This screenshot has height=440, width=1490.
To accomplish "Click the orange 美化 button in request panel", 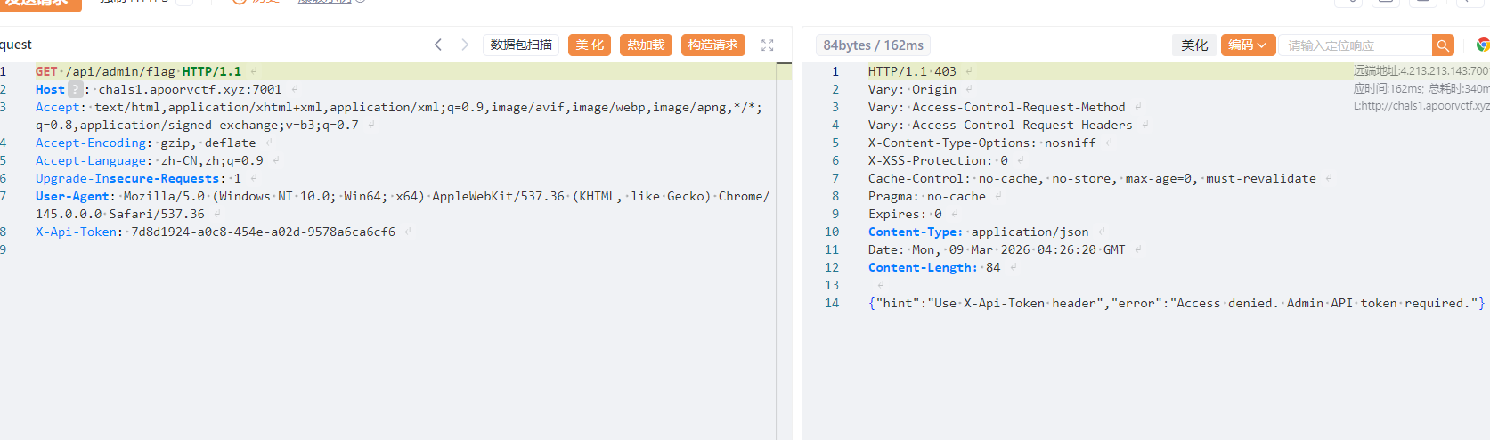I will click(589, 45).
